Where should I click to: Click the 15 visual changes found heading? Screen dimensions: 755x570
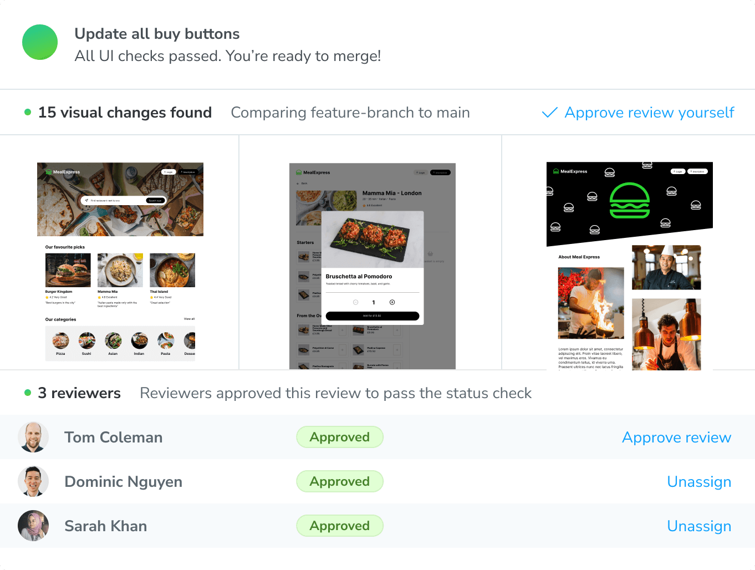(x=125, y=113)
